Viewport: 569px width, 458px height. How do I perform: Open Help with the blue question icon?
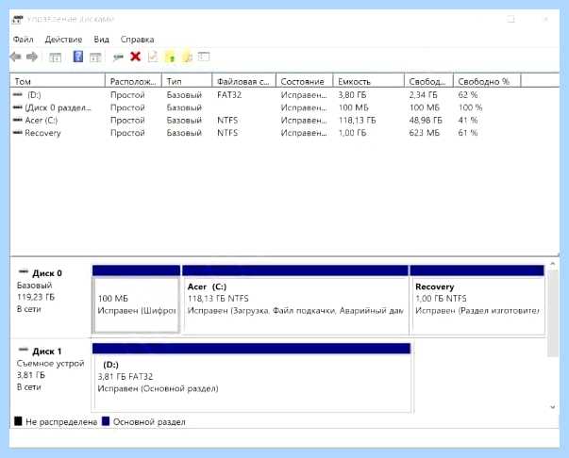pos(77,57)
